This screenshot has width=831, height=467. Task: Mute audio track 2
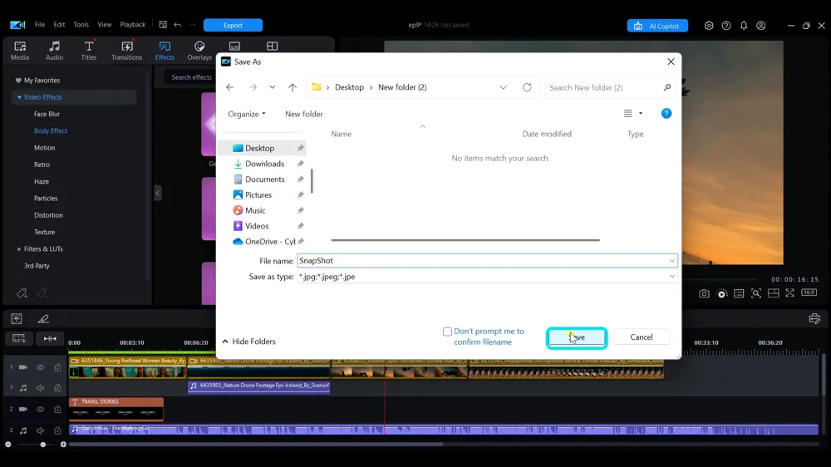[x=40, y=430]
